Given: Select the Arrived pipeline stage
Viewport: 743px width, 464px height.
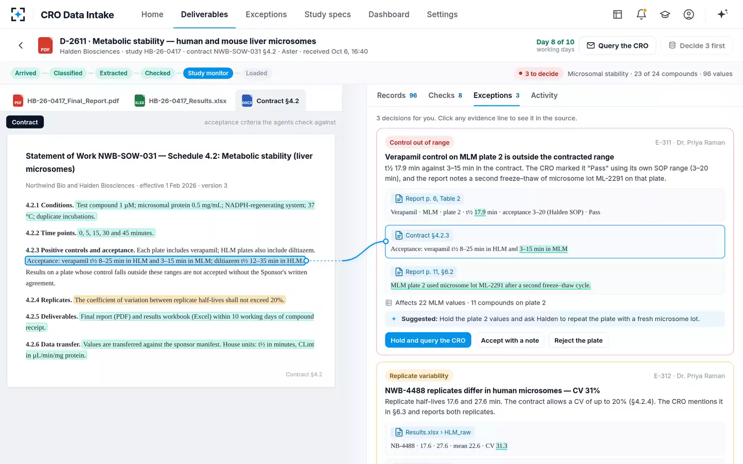Looking at the screenshot, I should 25,73.
